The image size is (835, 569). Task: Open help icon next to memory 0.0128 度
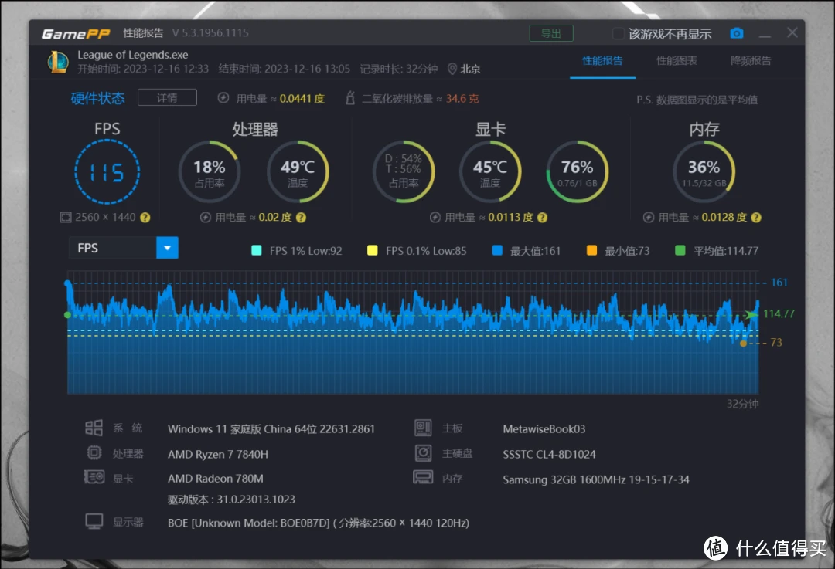point(755,218)
